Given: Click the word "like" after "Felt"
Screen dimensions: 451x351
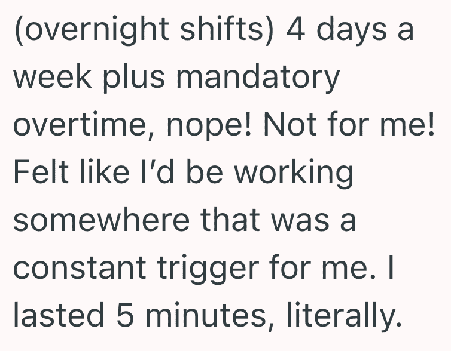Looking at the screenshot, I should pyautogui.click(x=105, y=171).
